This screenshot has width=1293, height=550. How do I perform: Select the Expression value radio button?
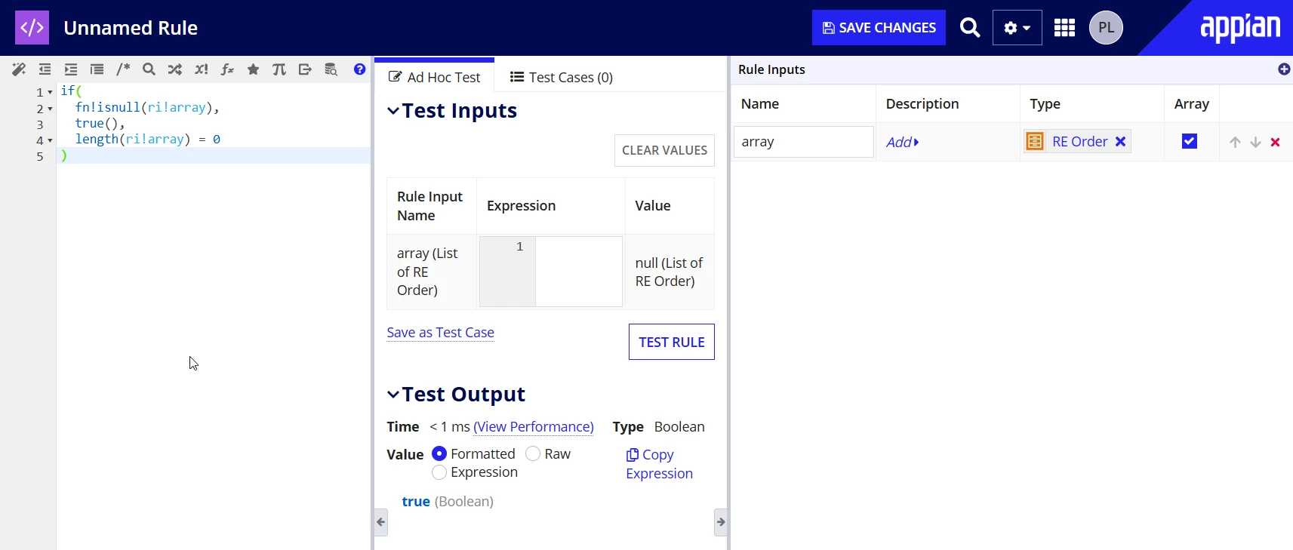[x=439, y=472]
